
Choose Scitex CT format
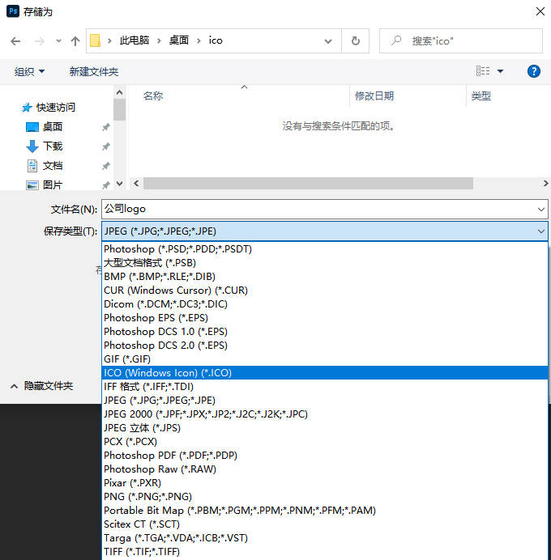325,524
